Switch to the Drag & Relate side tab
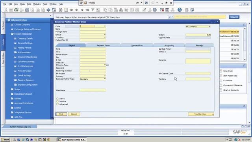The height and width of the screenshot is (142, 252). [x=3, y=58]
